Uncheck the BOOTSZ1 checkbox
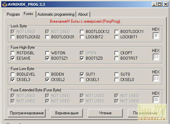The height and width of the screenshot is (124, 170). click(47, 58)
